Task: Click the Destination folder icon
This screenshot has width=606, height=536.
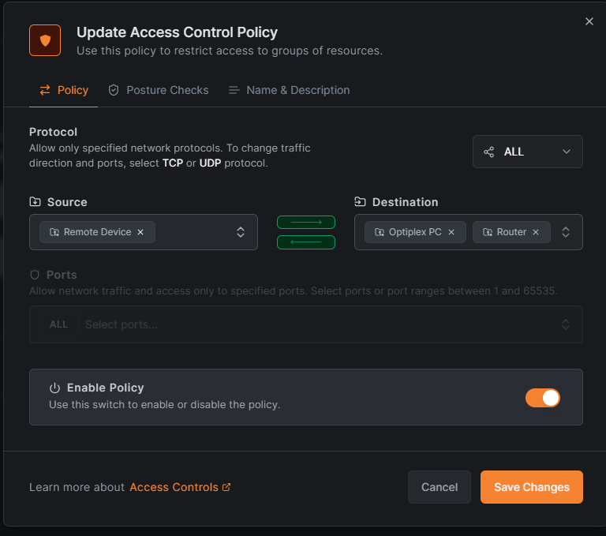Action: [x=360, y=202]
